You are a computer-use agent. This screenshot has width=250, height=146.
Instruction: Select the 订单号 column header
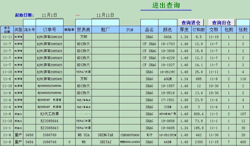point(49,30)
